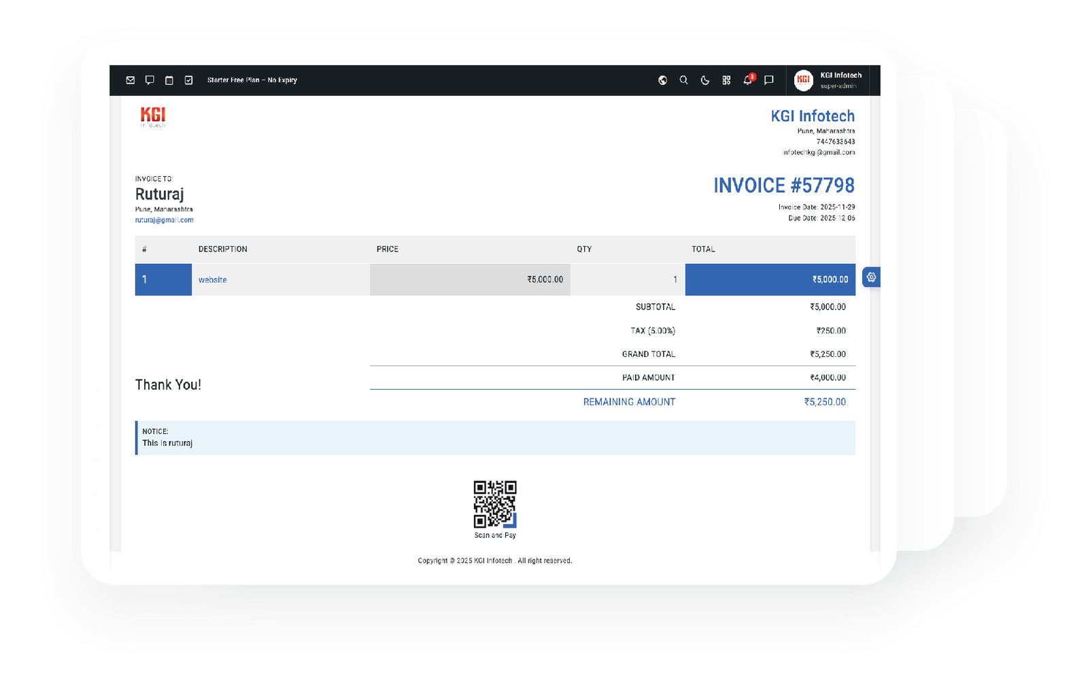The height and width of the screenshot is (680, 1088).
Task: Open the apps grid icon
Action: coord(726,80)
